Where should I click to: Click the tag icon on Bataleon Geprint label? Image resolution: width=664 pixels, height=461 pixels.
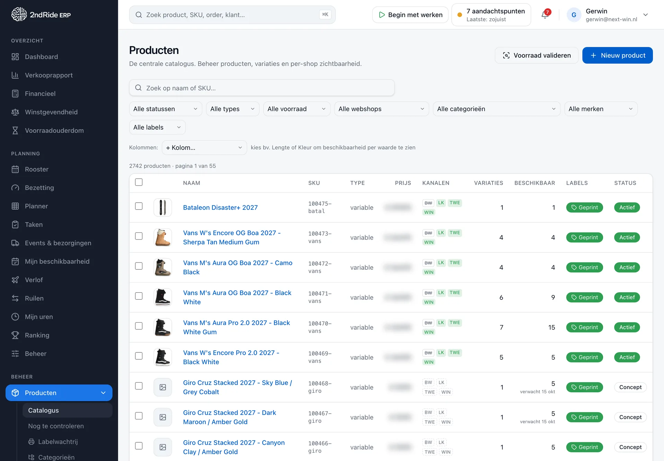(x=574, y=208)
